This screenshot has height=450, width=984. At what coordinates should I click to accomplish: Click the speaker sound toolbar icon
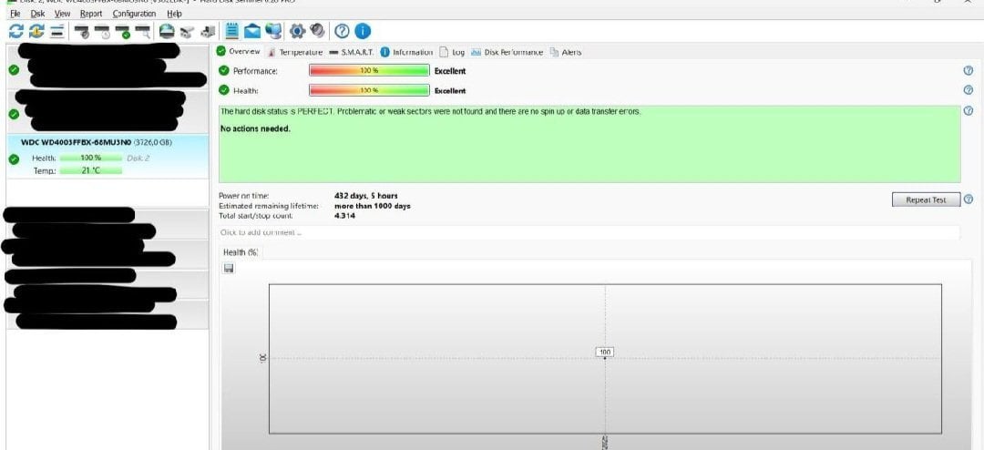318,31
